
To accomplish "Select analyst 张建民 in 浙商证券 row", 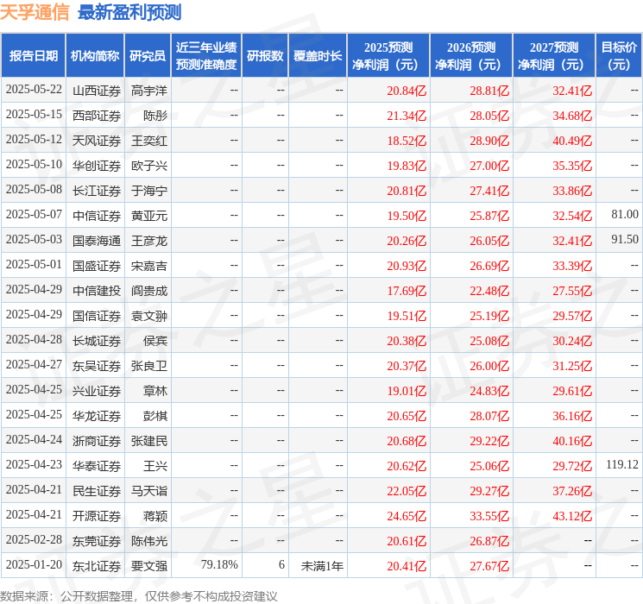I will pos(148,441).
